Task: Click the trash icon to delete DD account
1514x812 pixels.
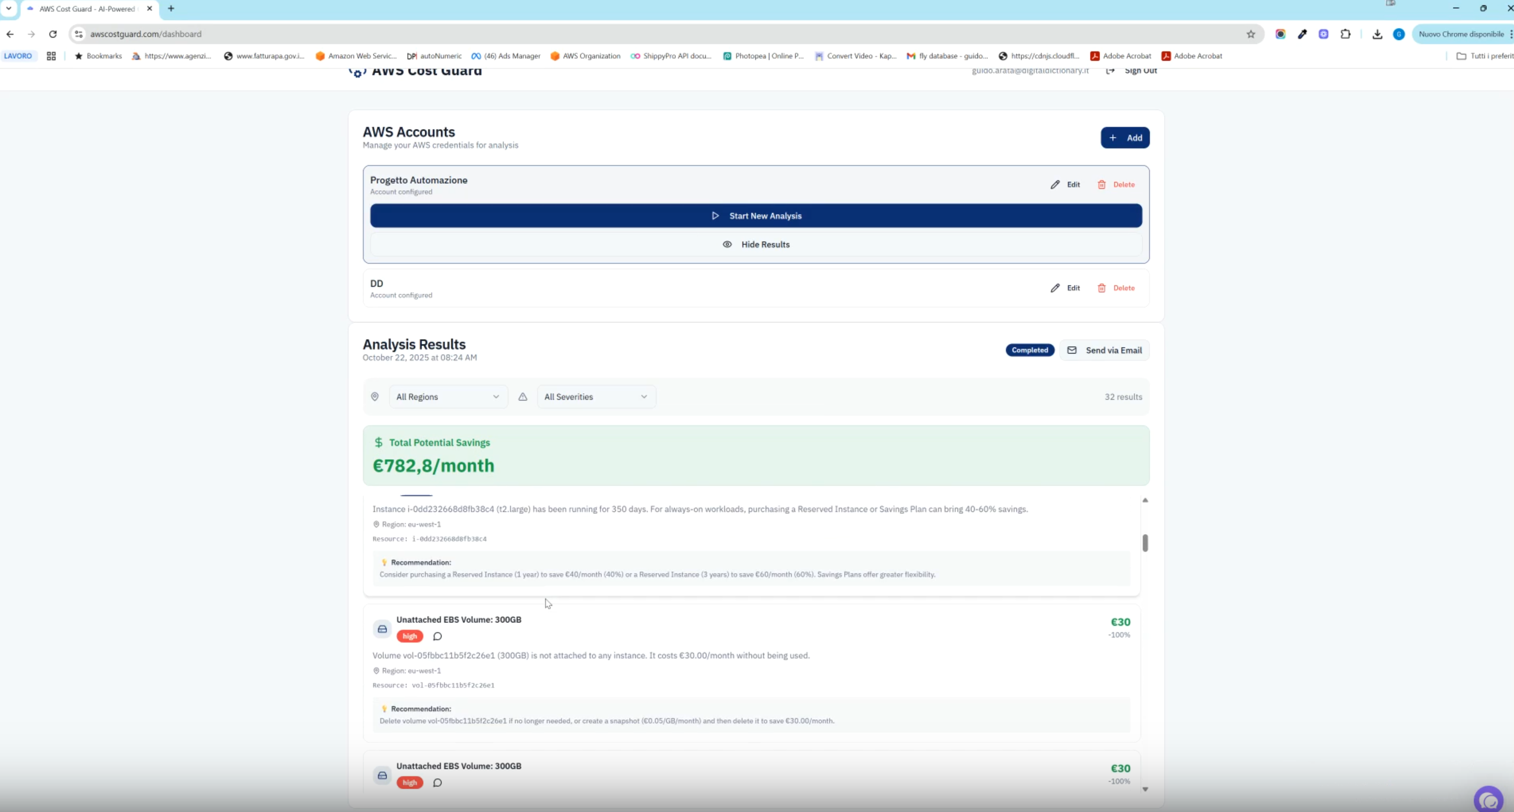Action: coord(1101,288)
